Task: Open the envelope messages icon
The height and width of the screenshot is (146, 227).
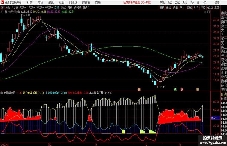Action: pyautogui.click(x=205, y=2)
